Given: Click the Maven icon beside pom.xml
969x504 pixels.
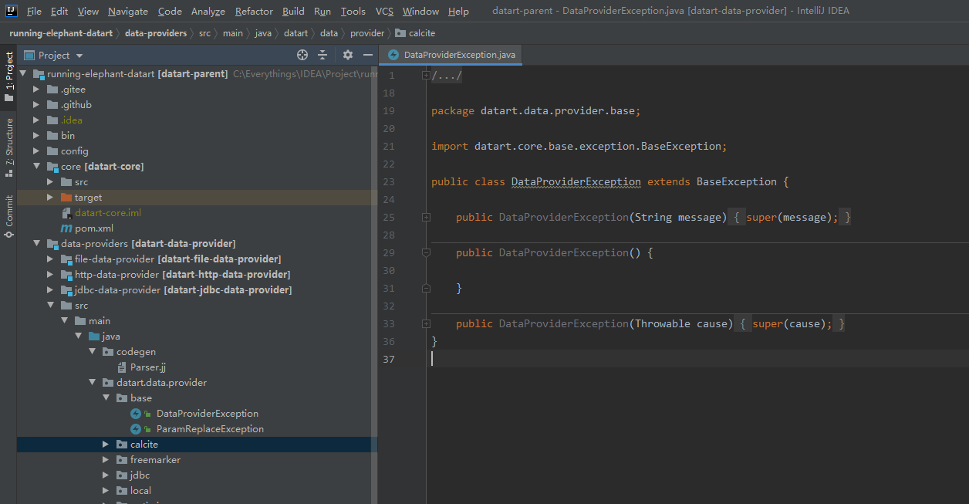Looking at the screenshot, I should pos(66,228).
